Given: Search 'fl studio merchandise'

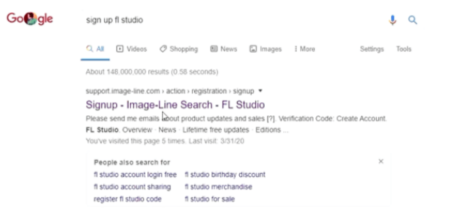Looking at the screenshot, I should pos(219,187).
